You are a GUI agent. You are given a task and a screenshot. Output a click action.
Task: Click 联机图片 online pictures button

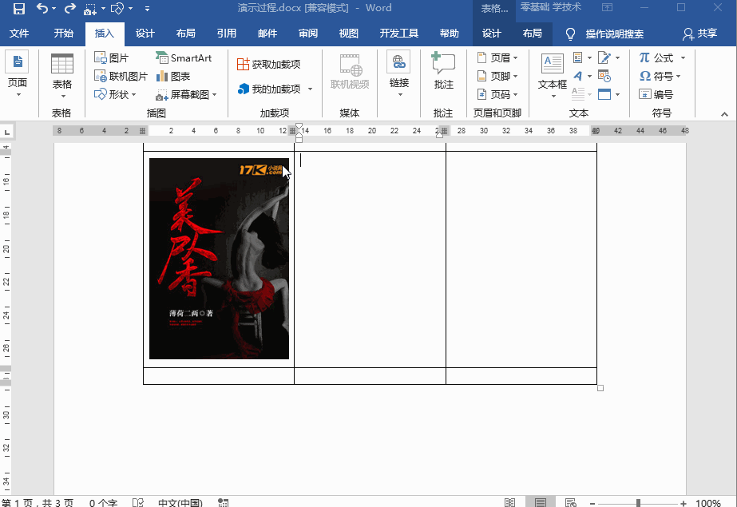121,76
